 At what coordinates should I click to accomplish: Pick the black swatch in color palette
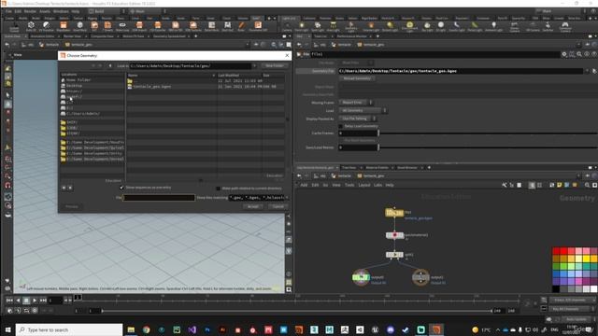(x=556, y=288)
